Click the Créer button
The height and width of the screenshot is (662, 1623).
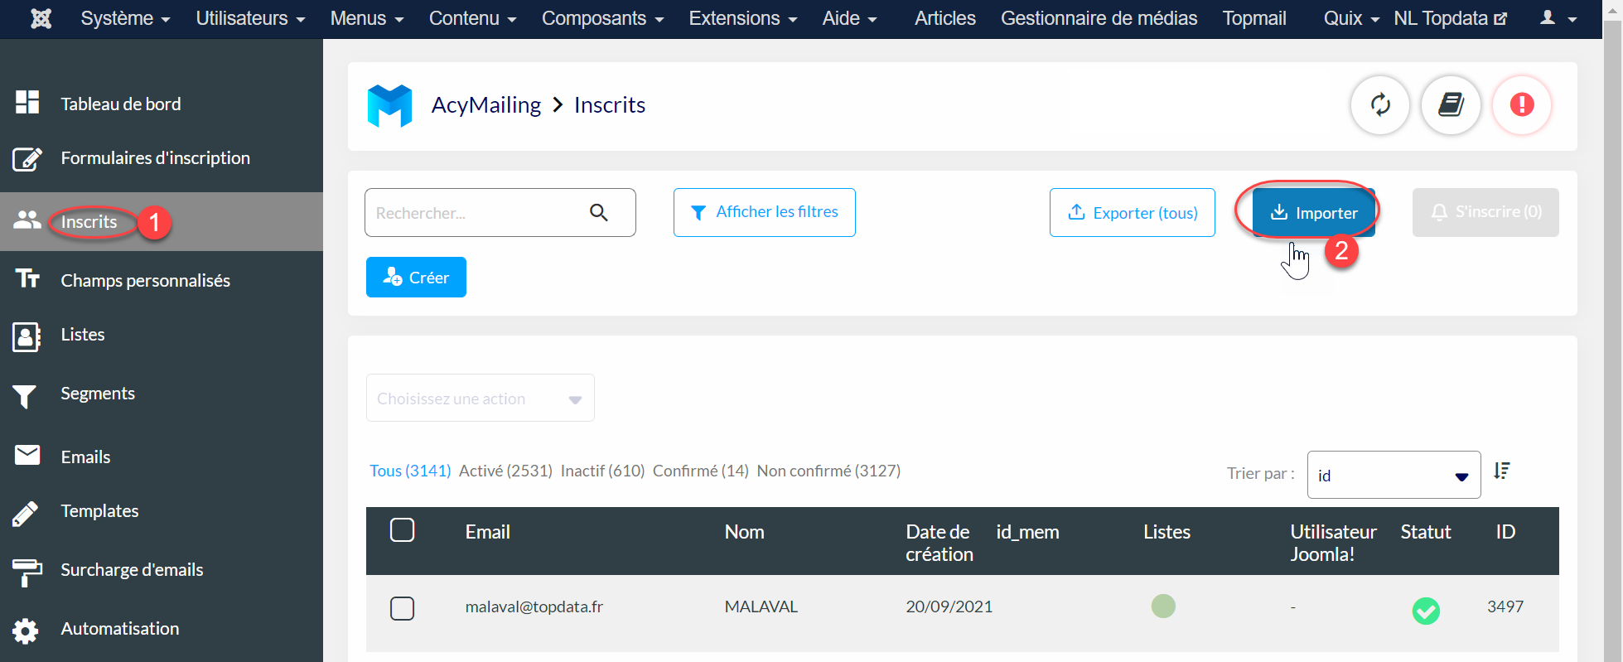(416, 278)
